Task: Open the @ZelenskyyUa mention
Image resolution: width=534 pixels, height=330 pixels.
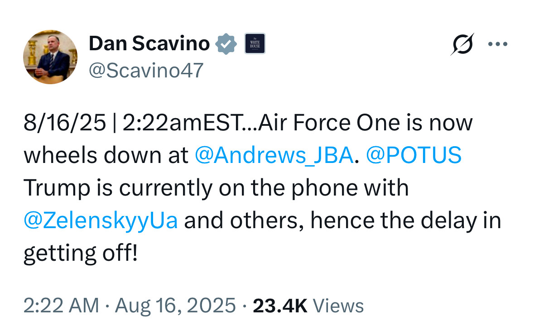Action: coord(100,221)
